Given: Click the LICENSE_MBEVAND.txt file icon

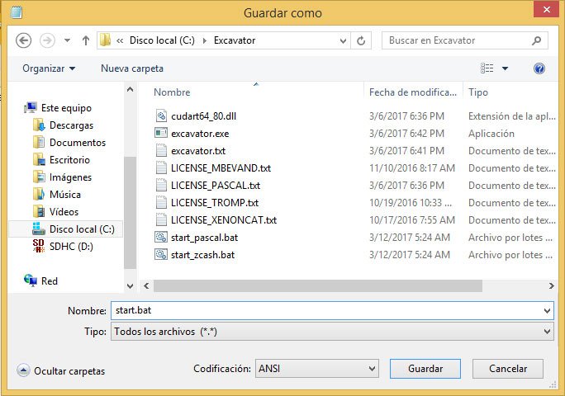Looking at the screenshot, I should (x=161, y=167).
